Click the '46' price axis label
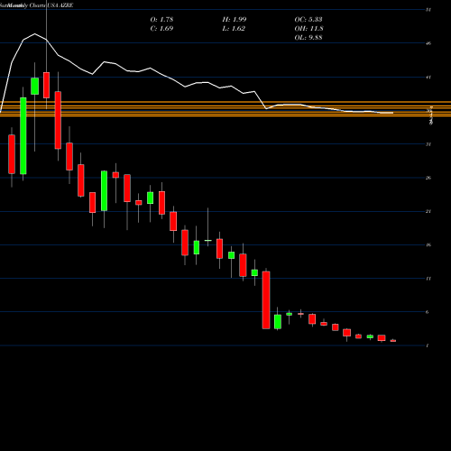The height and width of the screenshot is (451, 451). coord(428,43)
